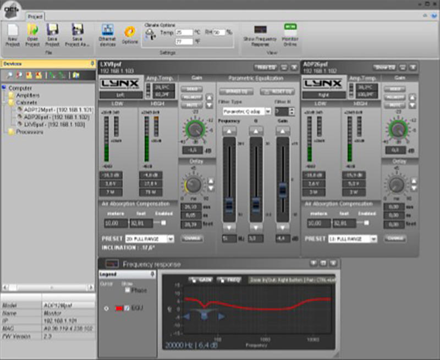Image resolution: width=440 pixels, height=360 pixels.
Task: Click the Save Project icon
Action: (x=52, y=30)
